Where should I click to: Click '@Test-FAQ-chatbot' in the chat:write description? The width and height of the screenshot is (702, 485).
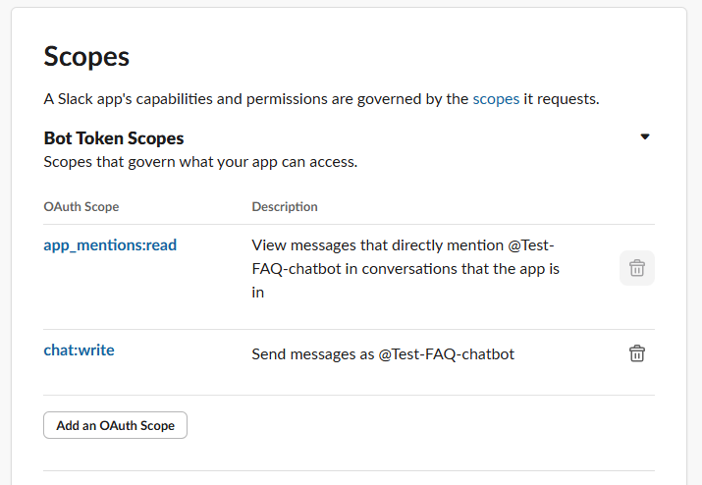(x=447, y=354)
